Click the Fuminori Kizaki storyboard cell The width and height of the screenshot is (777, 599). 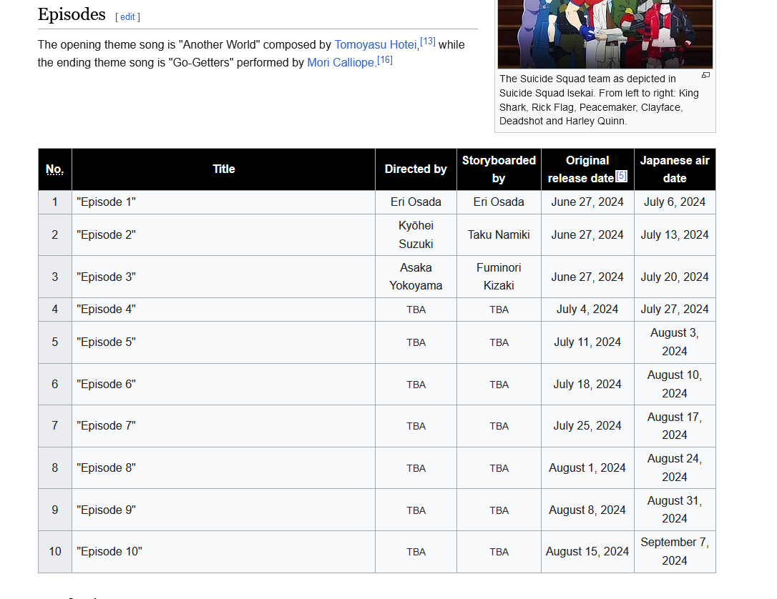499,277
